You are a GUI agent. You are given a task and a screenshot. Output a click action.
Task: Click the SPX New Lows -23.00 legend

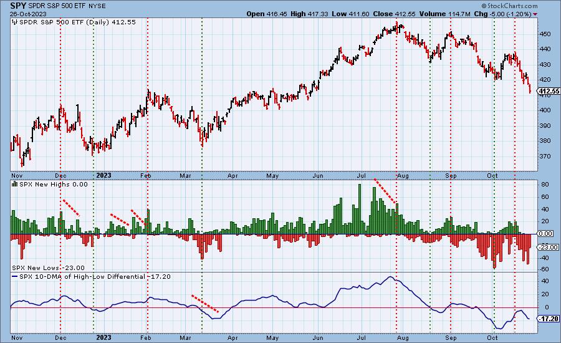48,268
